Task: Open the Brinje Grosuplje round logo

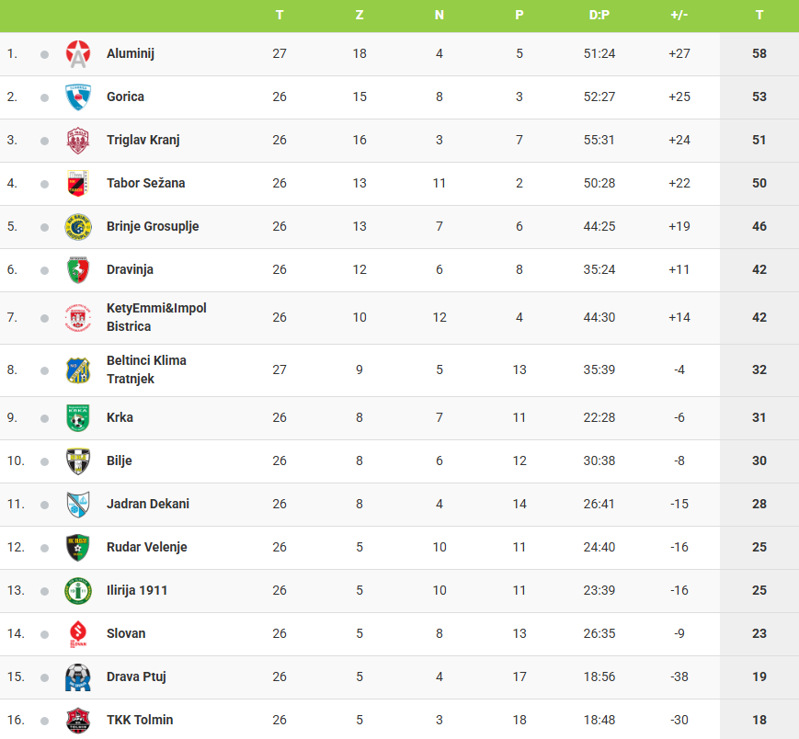Action: tap(78, 227)
